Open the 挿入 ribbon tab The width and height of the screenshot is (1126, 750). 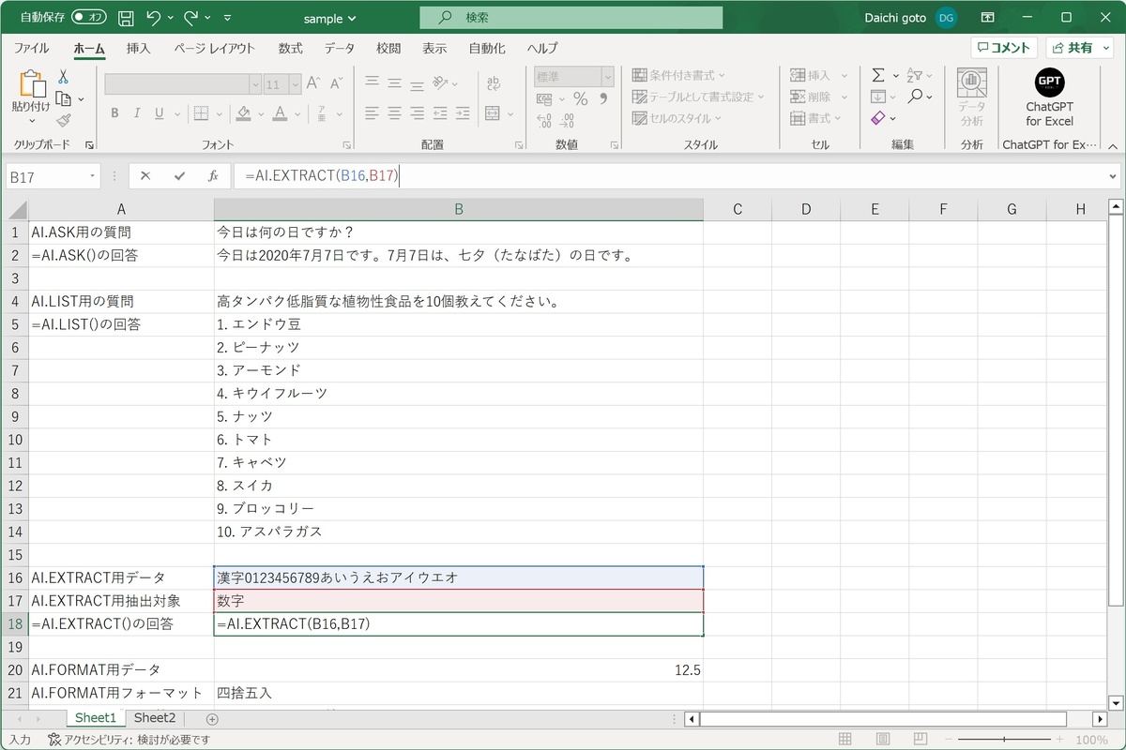(138, 48)
